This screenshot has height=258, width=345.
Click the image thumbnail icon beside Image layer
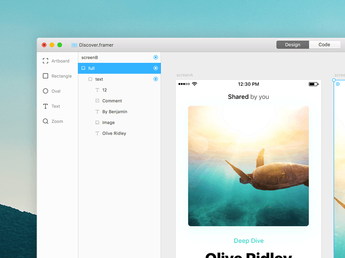tap(97, 123)
